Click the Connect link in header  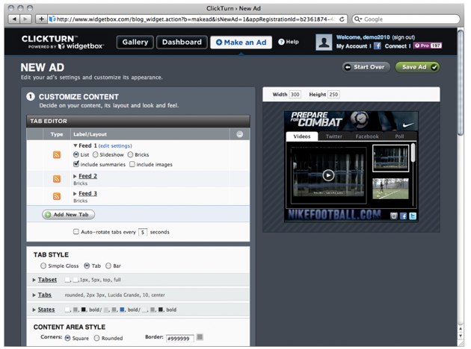coord(395,46)
